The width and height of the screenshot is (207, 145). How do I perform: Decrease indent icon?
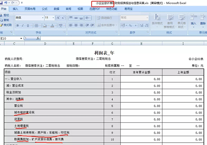pos(87,25)
